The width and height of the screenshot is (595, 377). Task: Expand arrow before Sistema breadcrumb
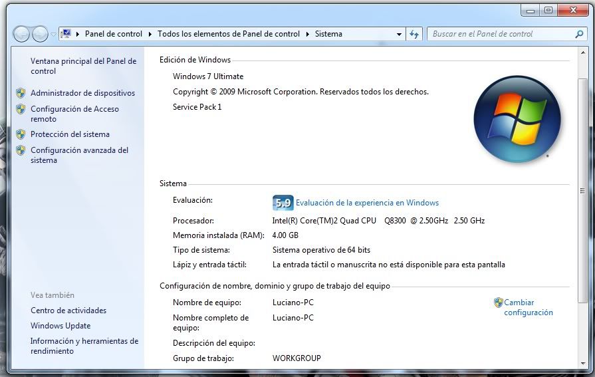coord(307,34)
